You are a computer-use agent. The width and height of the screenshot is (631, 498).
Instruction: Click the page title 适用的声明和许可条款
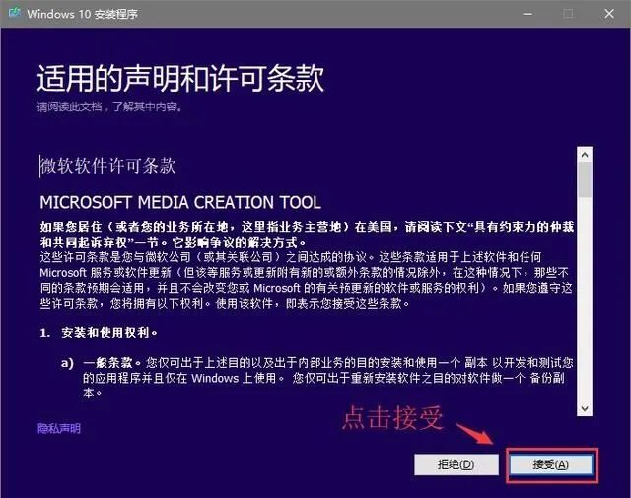pyautogui.click(x=180, y=78)
